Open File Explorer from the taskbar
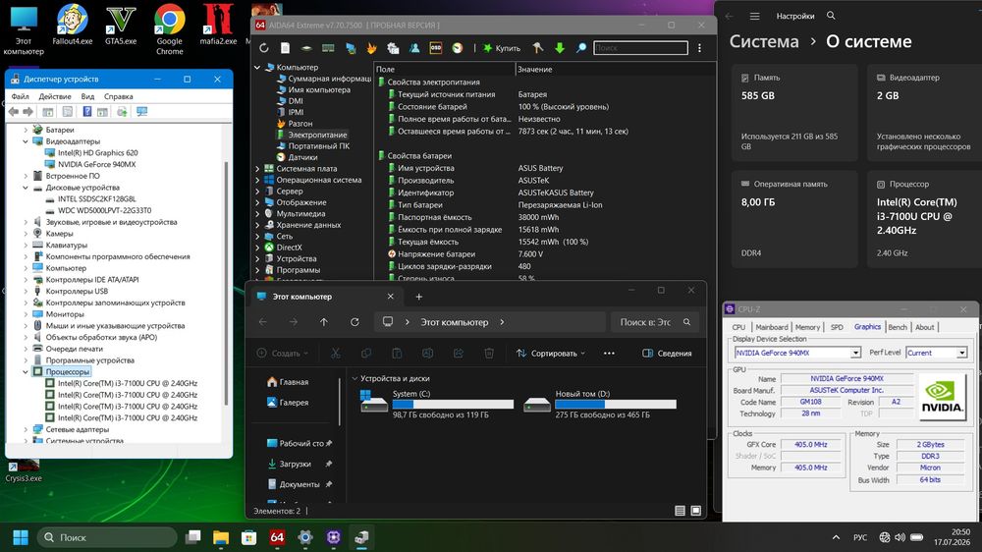Screen dimensions: 982x552 [220, 537]
